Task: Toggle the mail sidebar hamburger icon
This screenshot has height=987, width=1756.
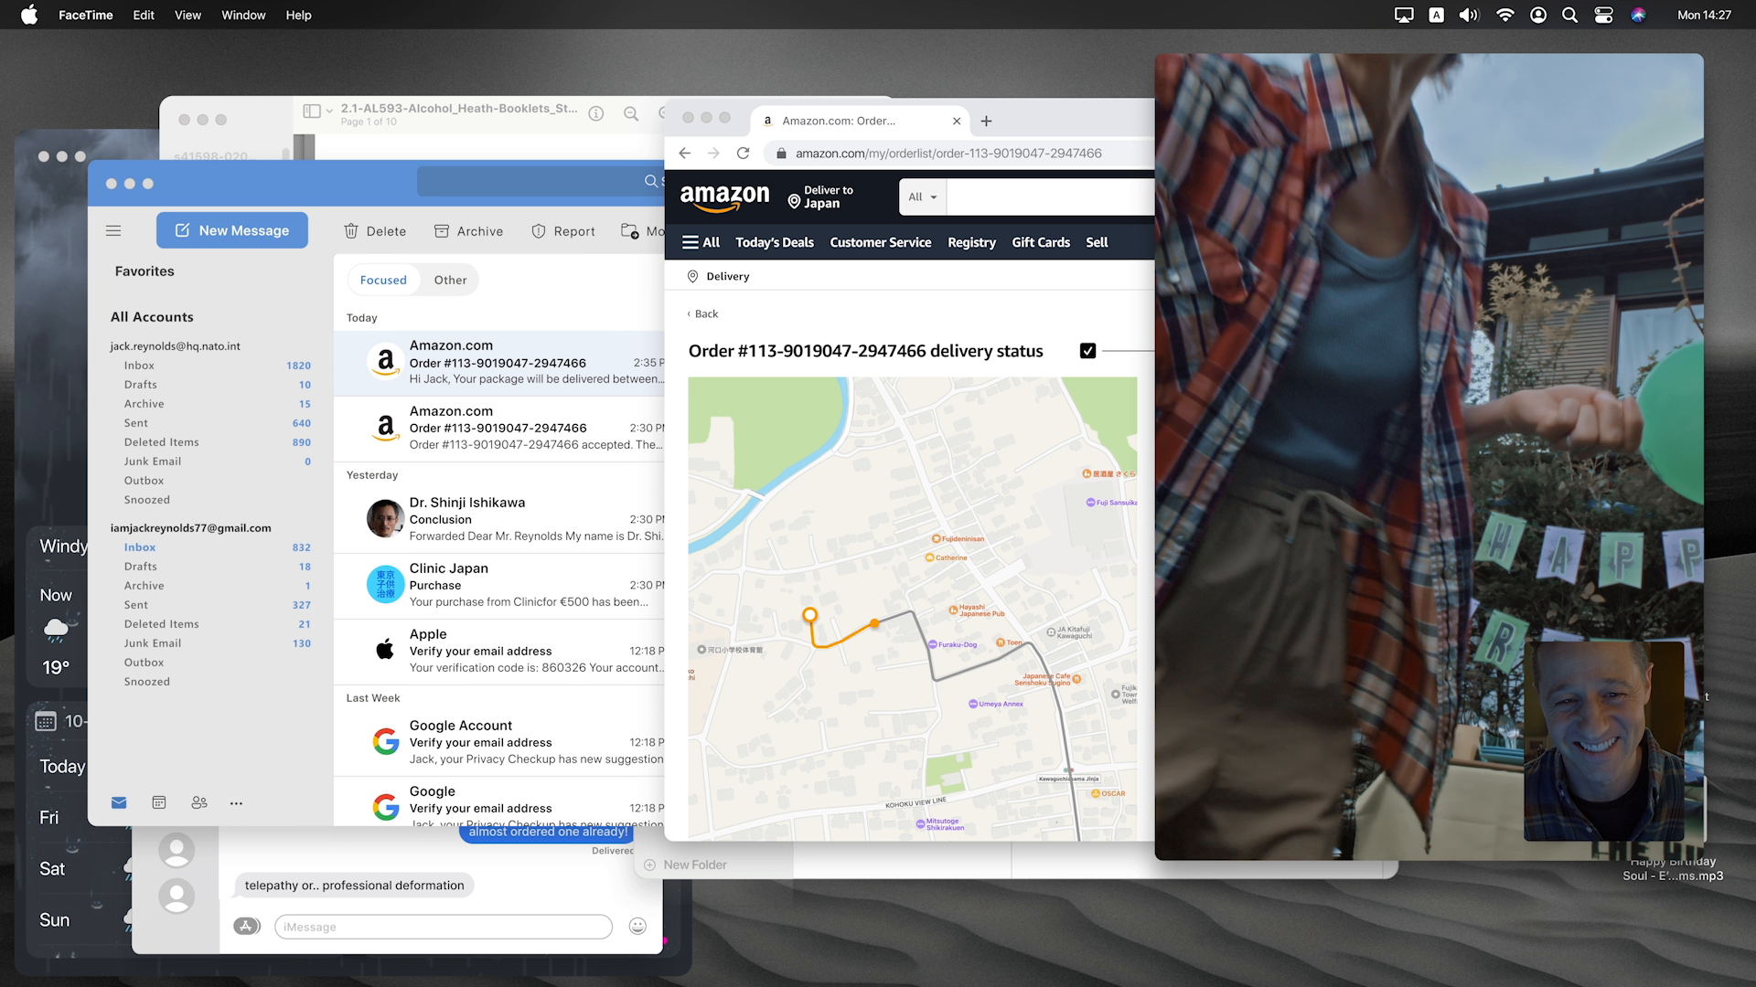Action: click(113, 230)
